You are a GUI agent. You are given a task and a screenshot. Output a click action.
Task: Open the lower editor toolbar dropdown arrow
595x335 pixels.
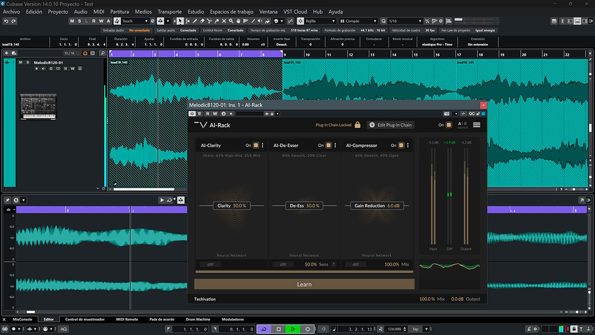coord(24,200)
